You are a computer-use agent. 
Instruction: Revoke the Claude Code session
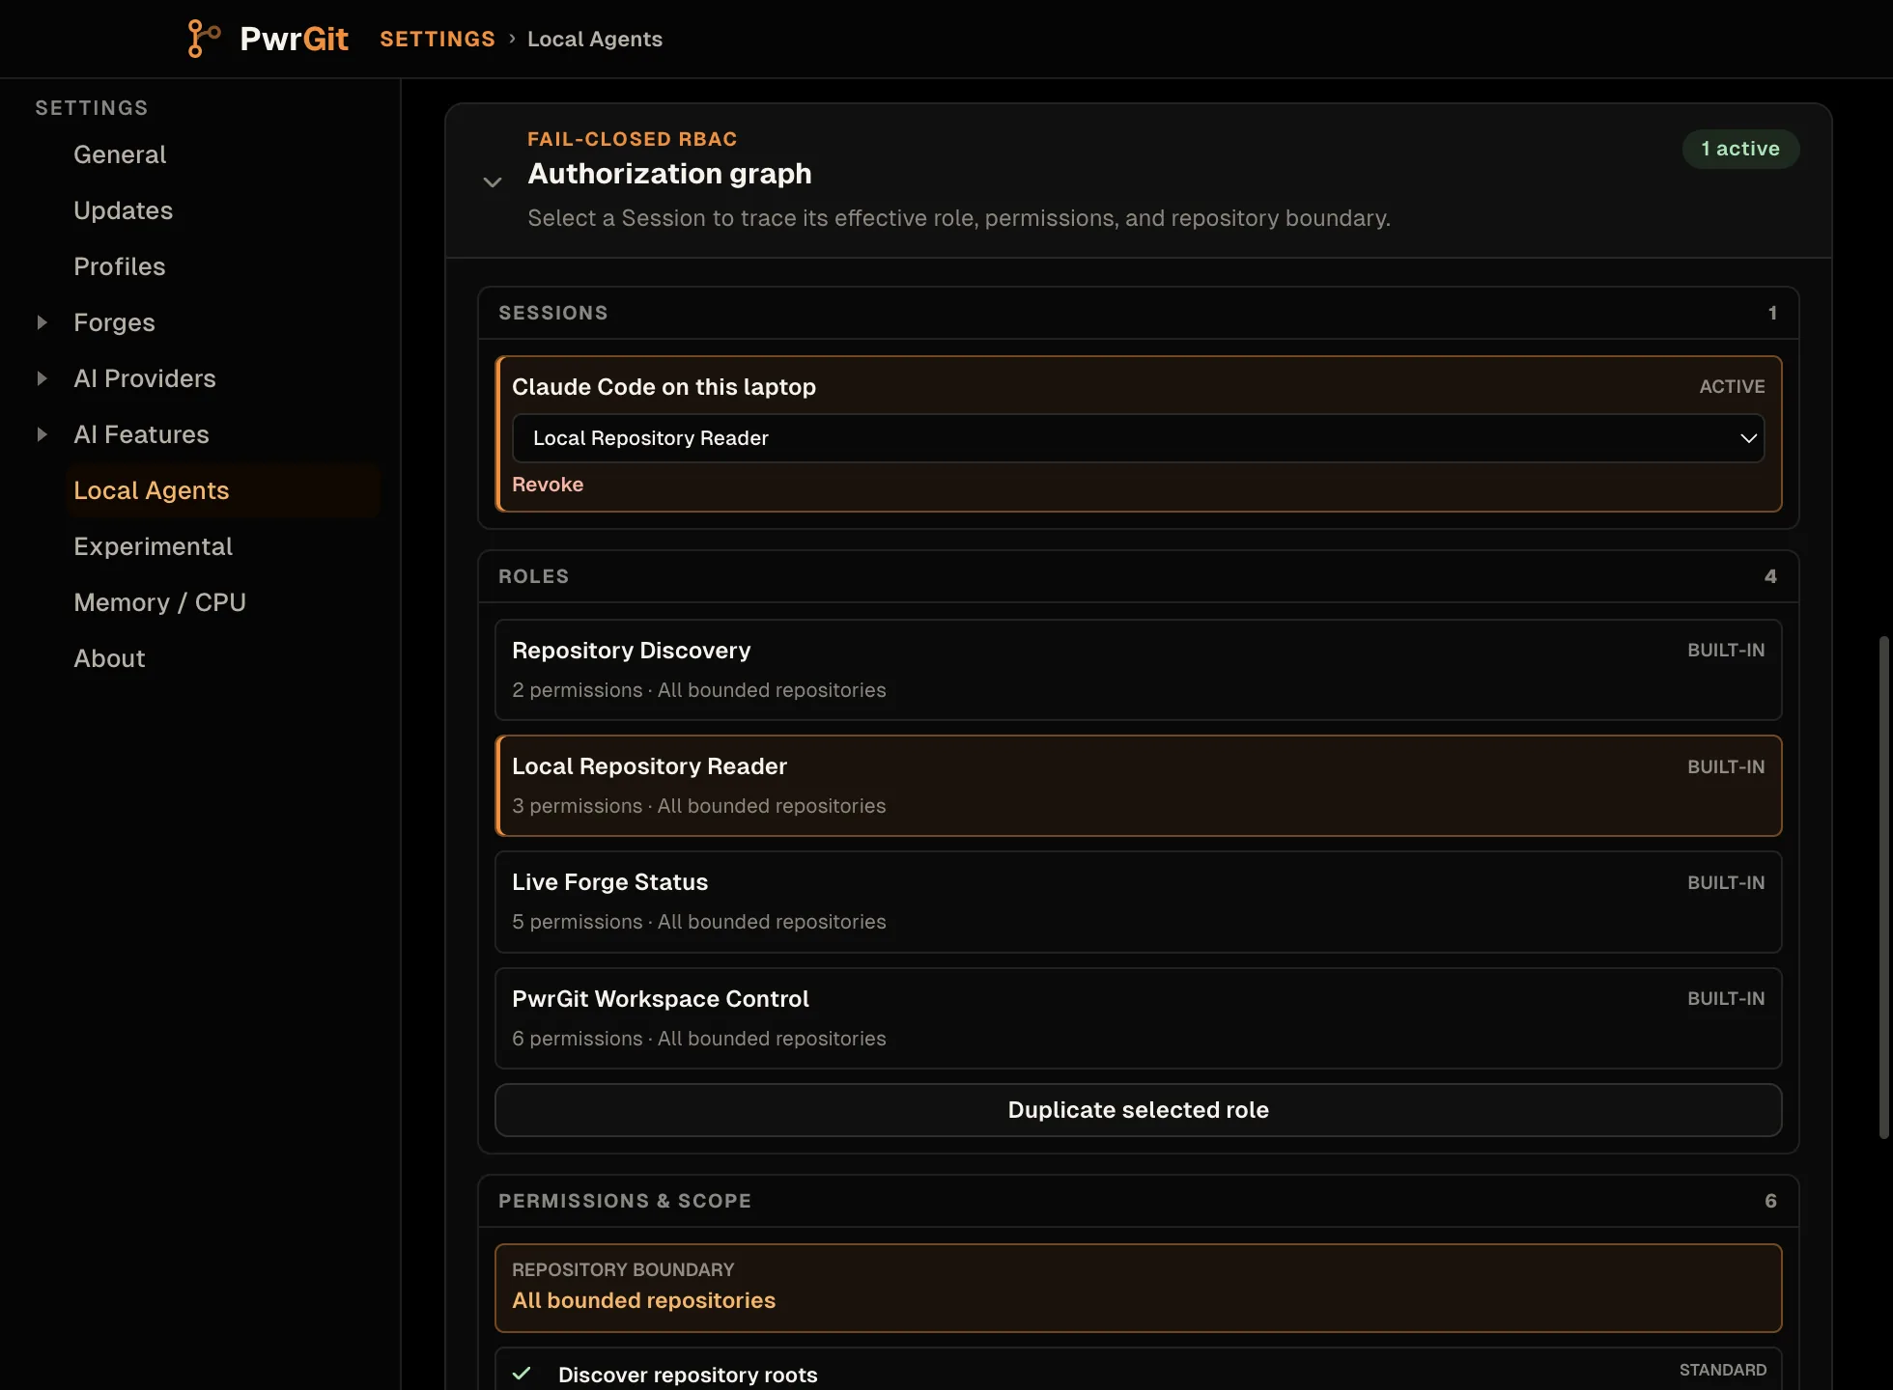[x=548, y=485]
